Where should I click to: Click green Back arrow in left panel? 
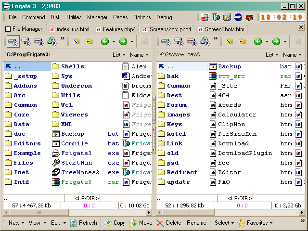pos(105,41)
